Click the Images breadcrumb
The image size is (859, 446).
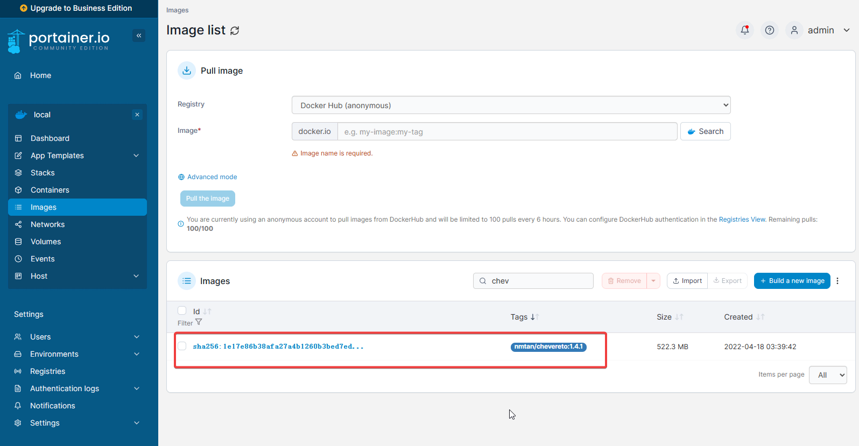point(178,10)
